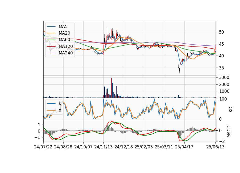Click the 24/10/07 date axis label
Viewport: 240px width, 173px height.
click(x=83, y=147)
